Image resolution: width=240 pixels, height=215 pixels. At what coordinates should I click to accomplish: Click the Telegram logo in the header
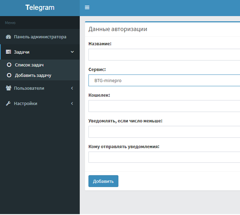[x=40, y=8]
